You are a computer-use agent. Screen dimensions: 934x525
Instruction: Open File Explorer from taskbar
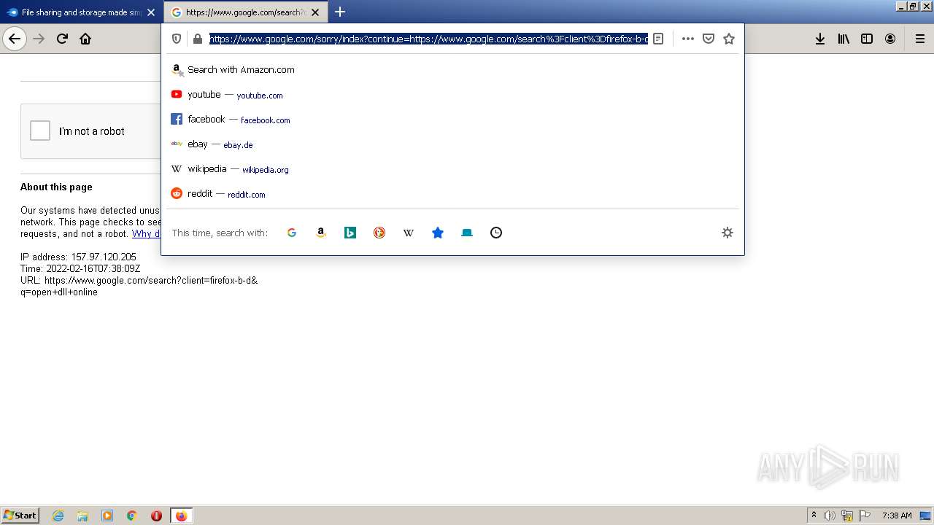pos(82,516)
